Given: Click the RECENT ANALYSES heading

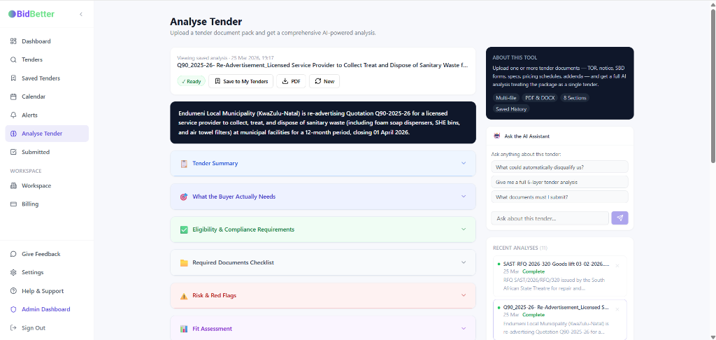Looking at the screenshot, I should (520, 248).
